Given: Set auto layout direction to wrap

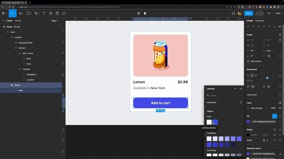Looking at the screenshot, I should click(256, 76).
